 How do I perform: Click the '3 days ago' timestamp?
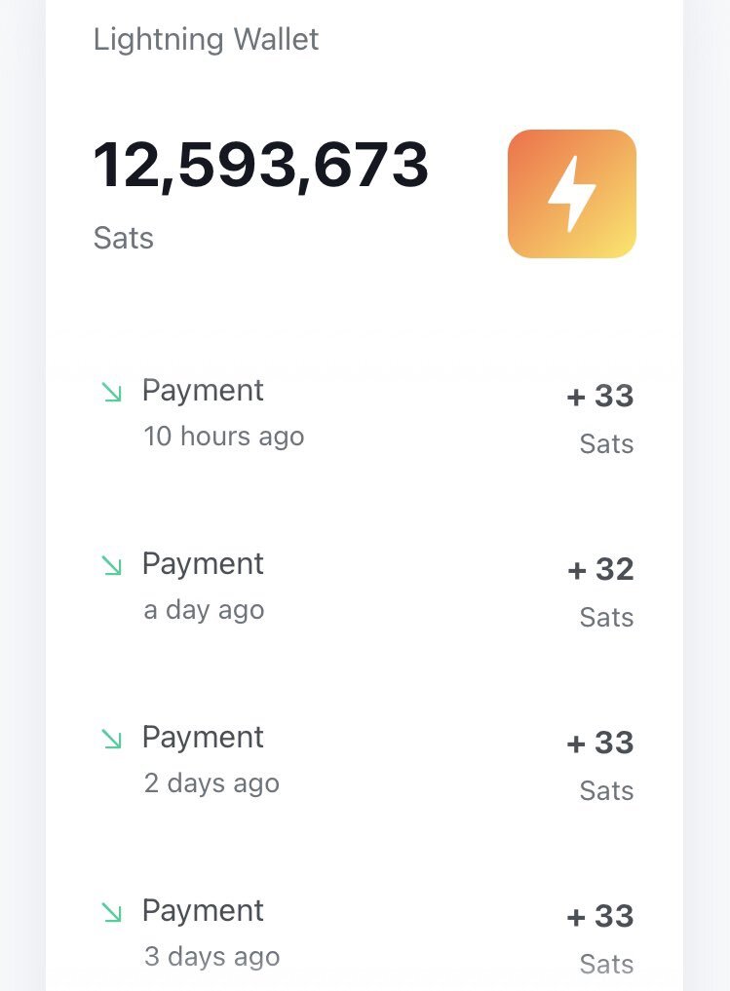[x=211, y=957]
